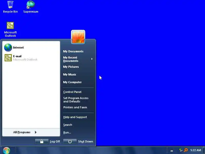Expand My Recent Documents submenu arrow
This screenshot has height=154, width=205.
[x=92, y=59]
